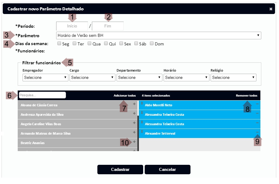
Task: Check the Seg weekday checkbox
Action: (59, 44)
